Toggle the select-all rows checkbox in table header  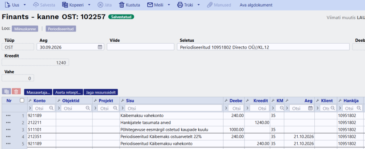(22, 100)
